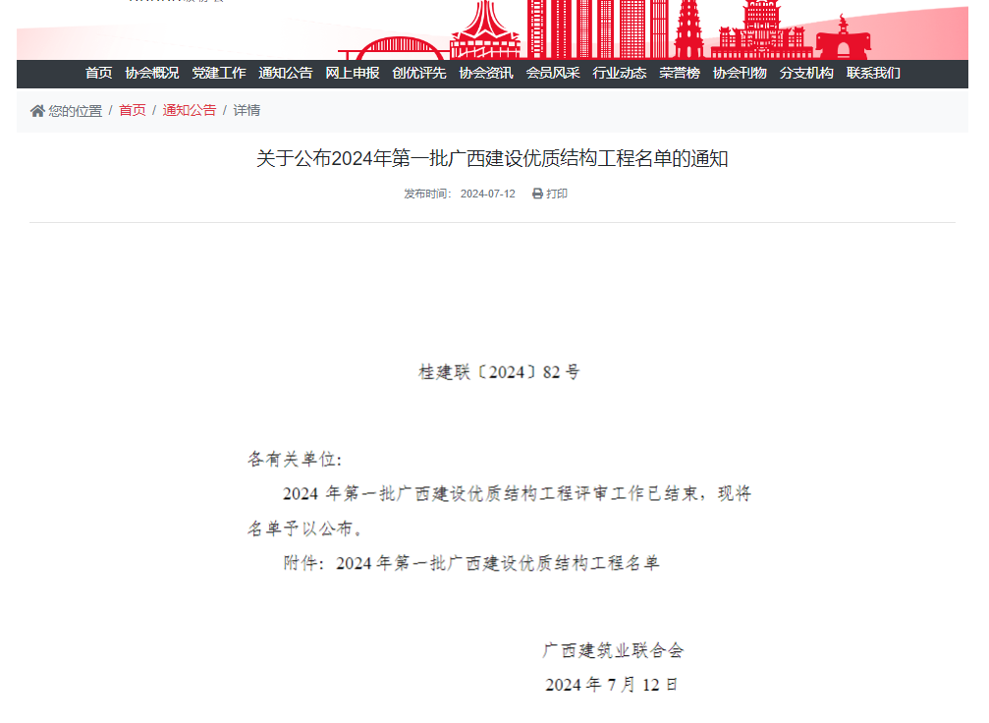
Task: Open the 协会刊物 menu item
Action: 740,73
